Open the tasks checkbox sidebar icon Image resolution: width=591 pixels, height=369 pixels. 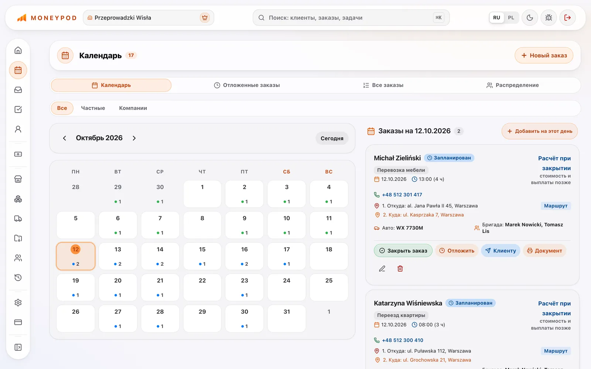pos(18,110)
